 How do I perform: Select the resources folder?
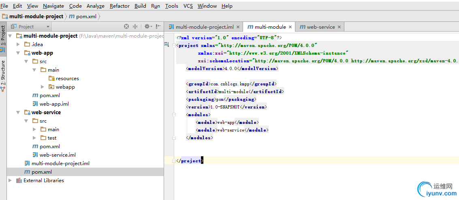click(x=64, y=79)
